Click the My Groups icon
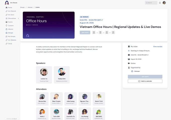171x120 pixels. (7, 36)
